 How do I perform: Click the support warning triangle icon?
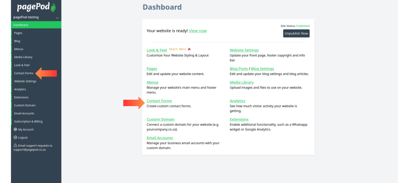pos(15,145)
